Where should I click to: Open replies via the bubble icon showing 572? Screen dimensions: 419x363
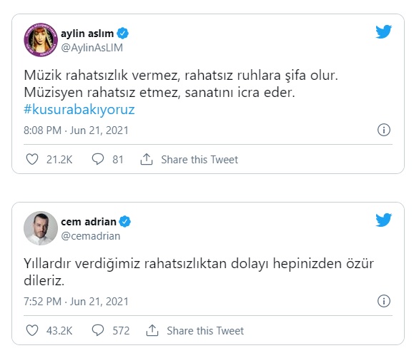tap(98, 330)
